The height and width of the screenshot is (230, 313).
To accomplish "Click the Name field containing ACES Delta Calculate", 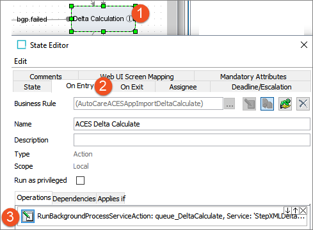I will [x=192, y=124].
